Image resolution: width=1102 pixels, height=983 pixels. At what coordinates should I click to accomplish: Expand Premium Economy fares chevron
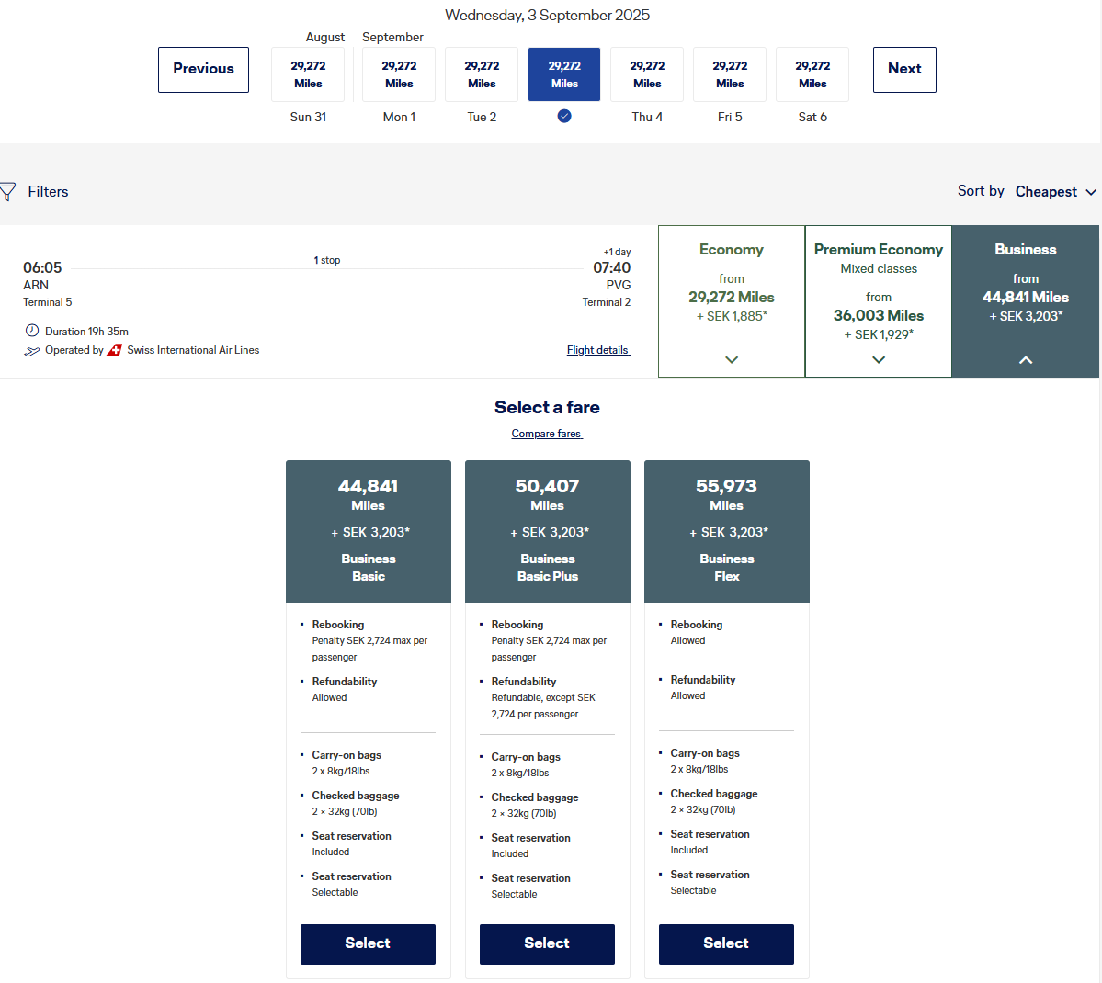click(x=879, y=360)
